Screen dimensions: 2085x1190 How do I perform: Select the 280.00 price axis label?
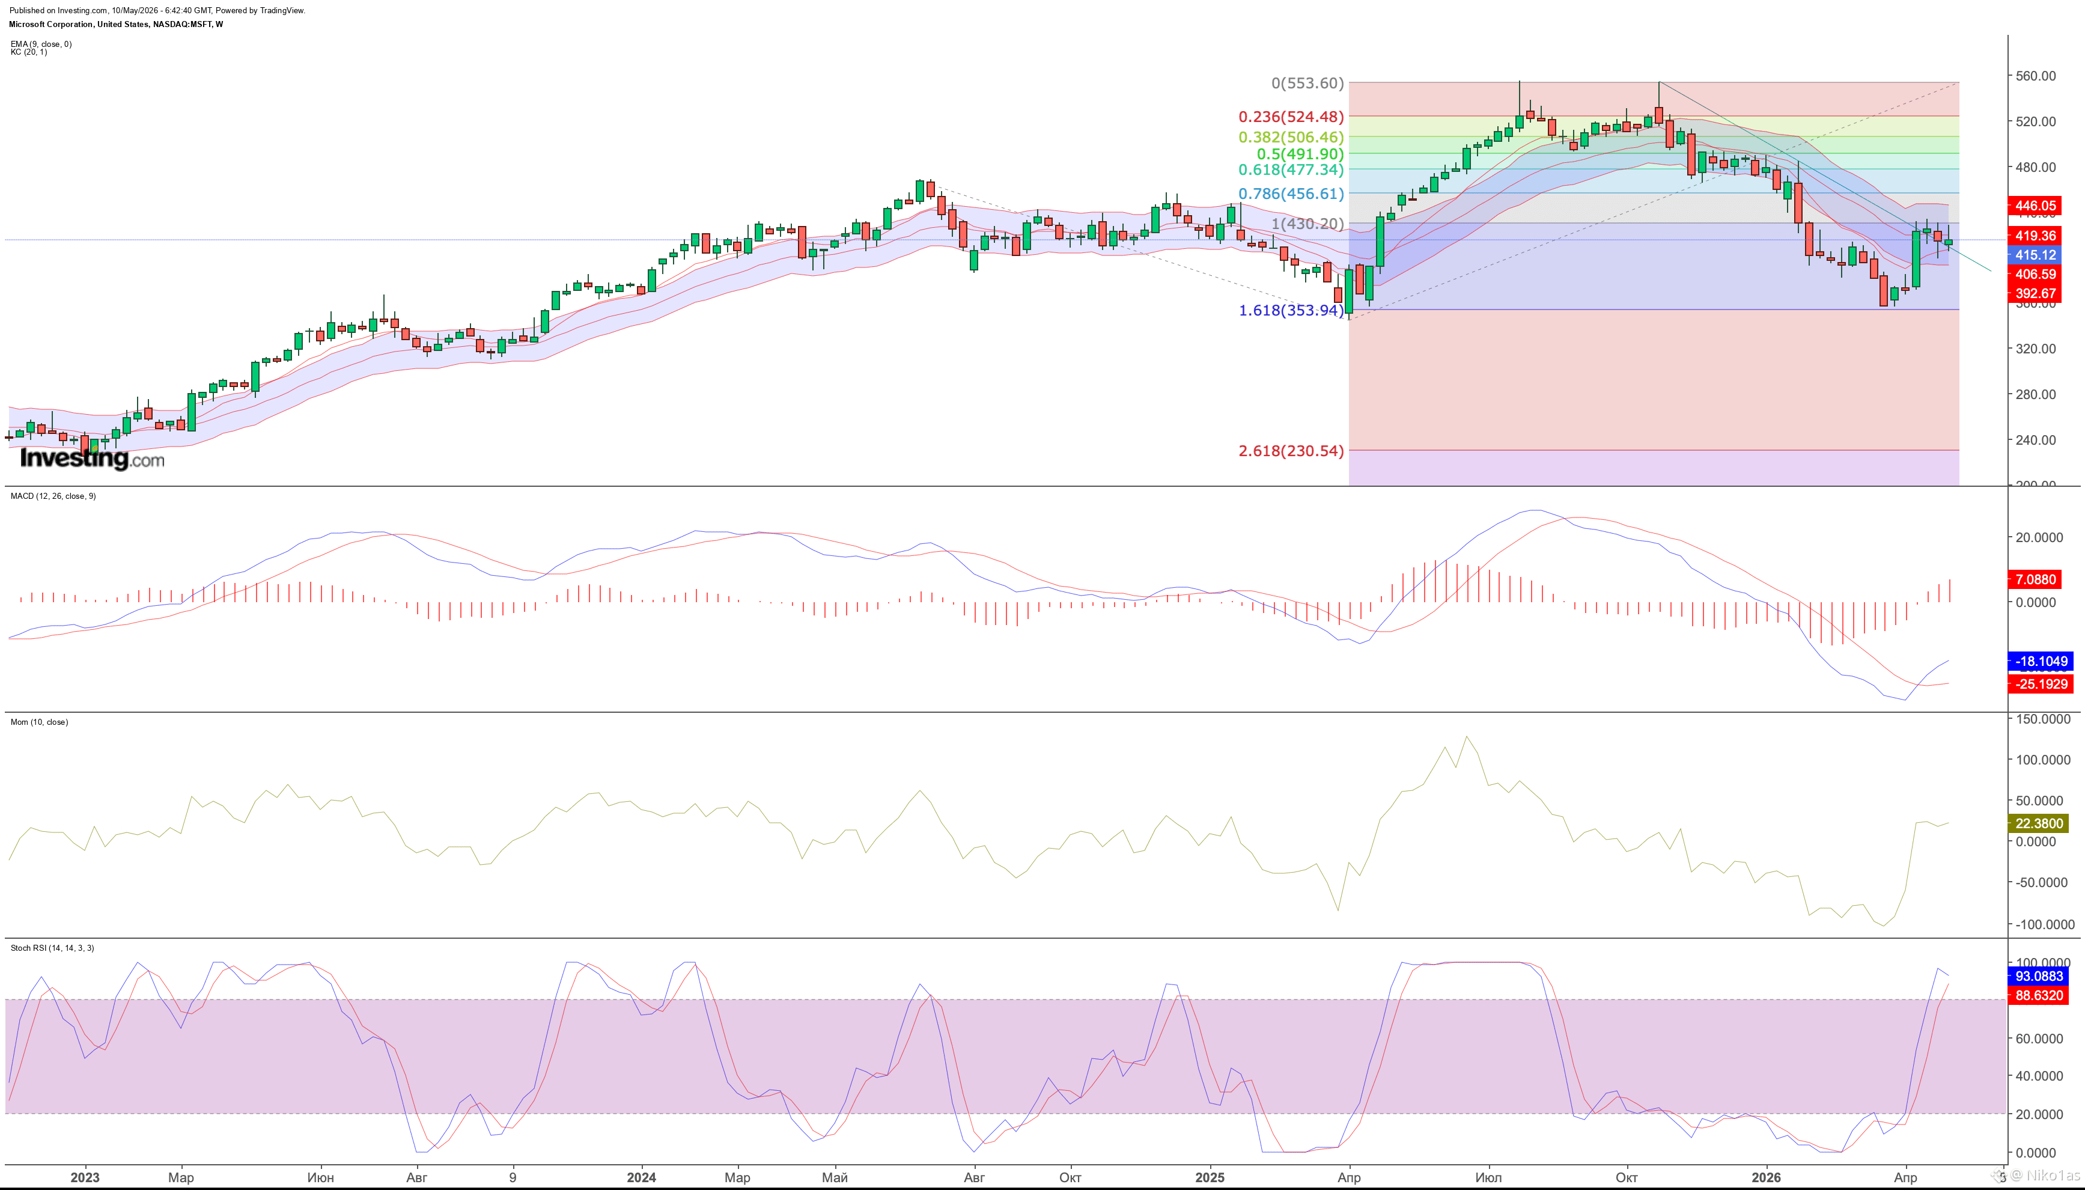coord(2036,394)
